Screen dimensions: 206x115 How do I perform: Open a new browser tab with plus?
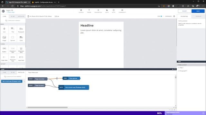(59, 2)
